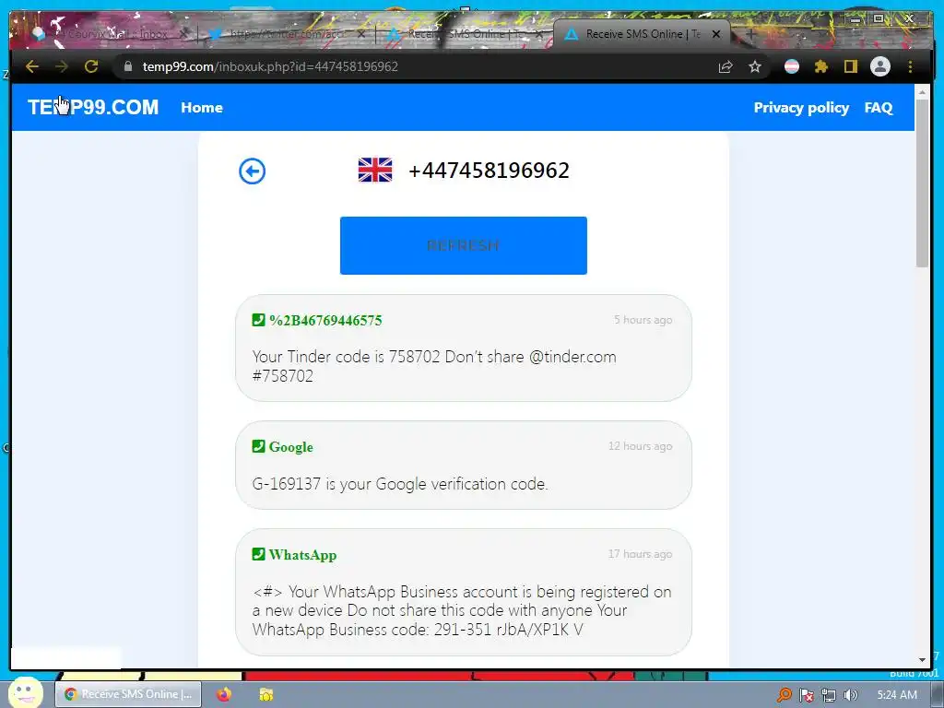The width and height of the screenshot is (944, 708).
Task: Click the Receive SMS Online taskbar button
Action: pos(127,694)
